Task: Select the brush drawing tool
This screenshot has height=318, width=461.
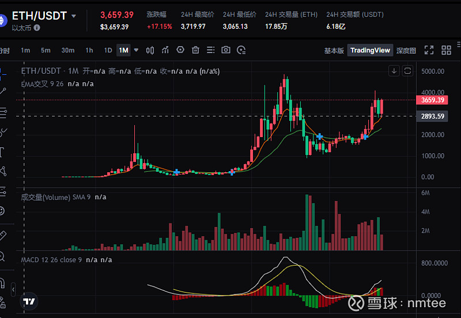Action: pos(3,132)
